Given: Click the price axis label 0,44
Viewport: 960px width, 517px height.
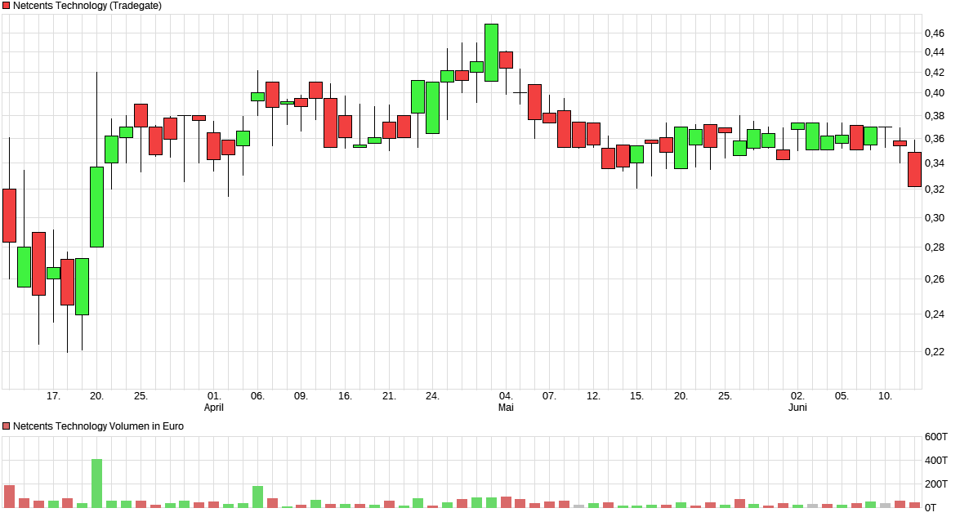Looking at the screenshot, I should [x=935, y=52].
